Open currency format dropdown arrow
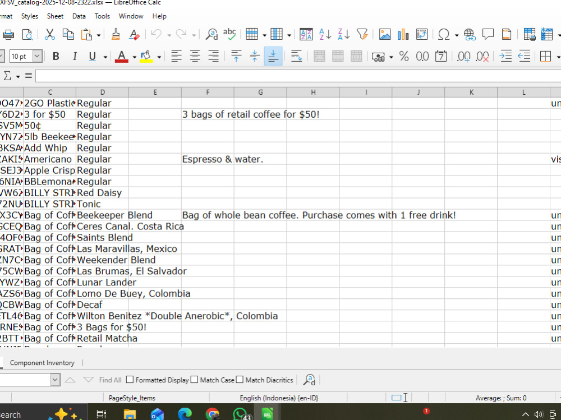Image resolution: width=561 pixels, height=420 pixels. coord(391,57)
